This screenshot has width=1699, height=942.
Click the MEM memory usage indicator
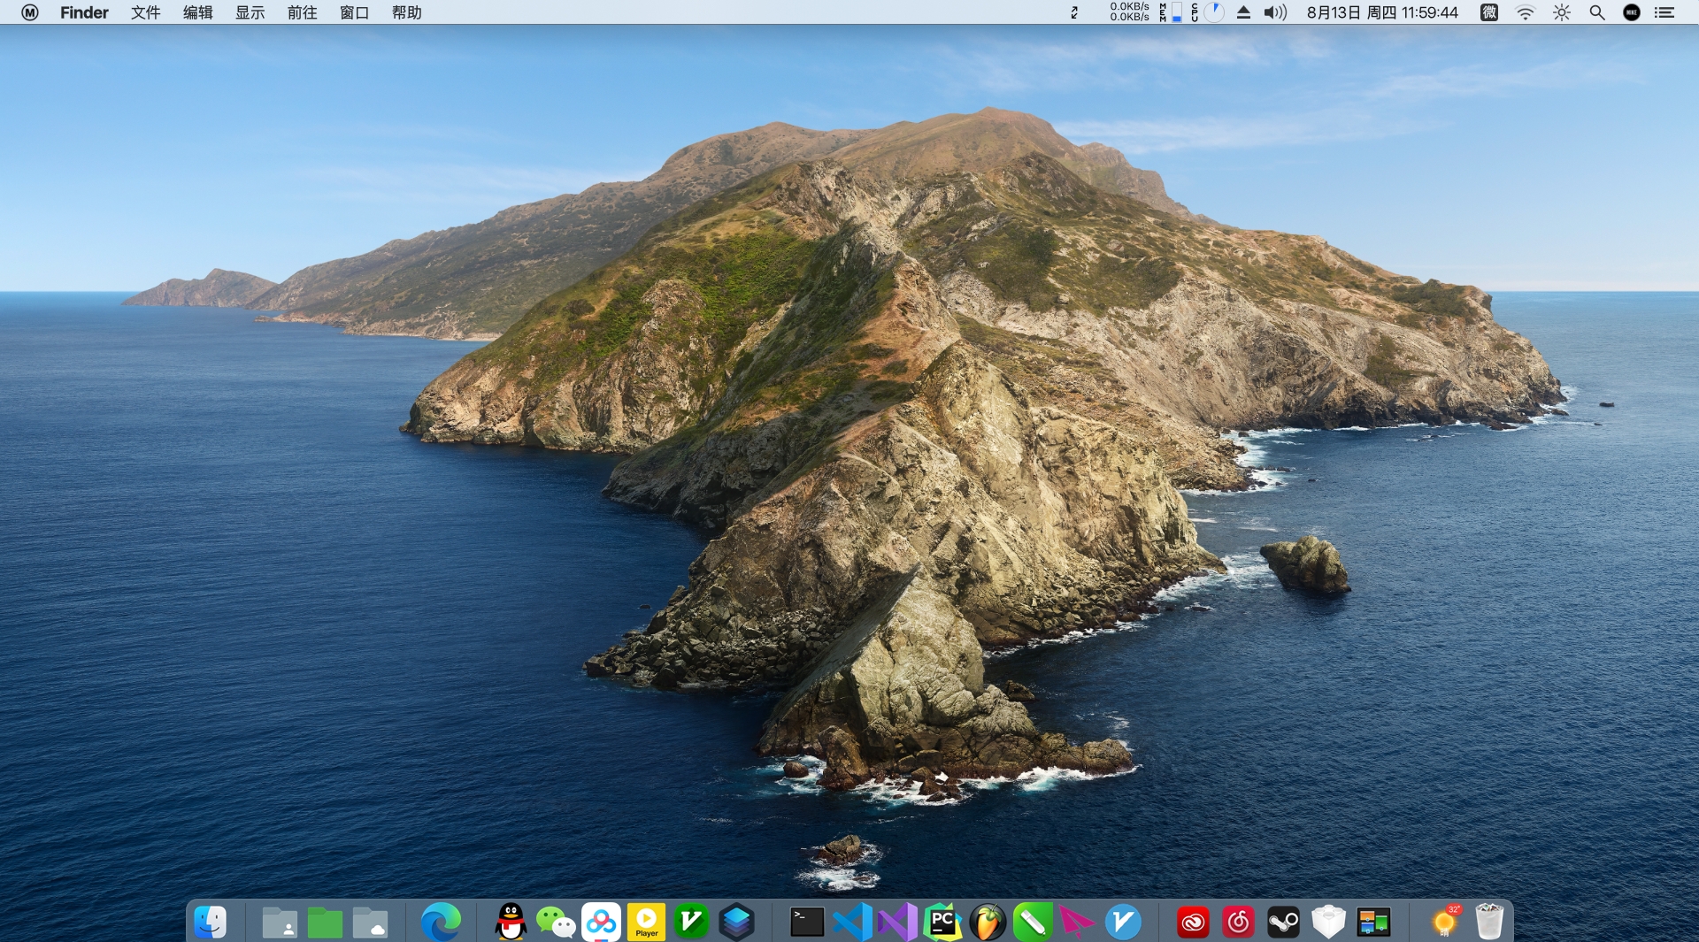click(1170, 12)
